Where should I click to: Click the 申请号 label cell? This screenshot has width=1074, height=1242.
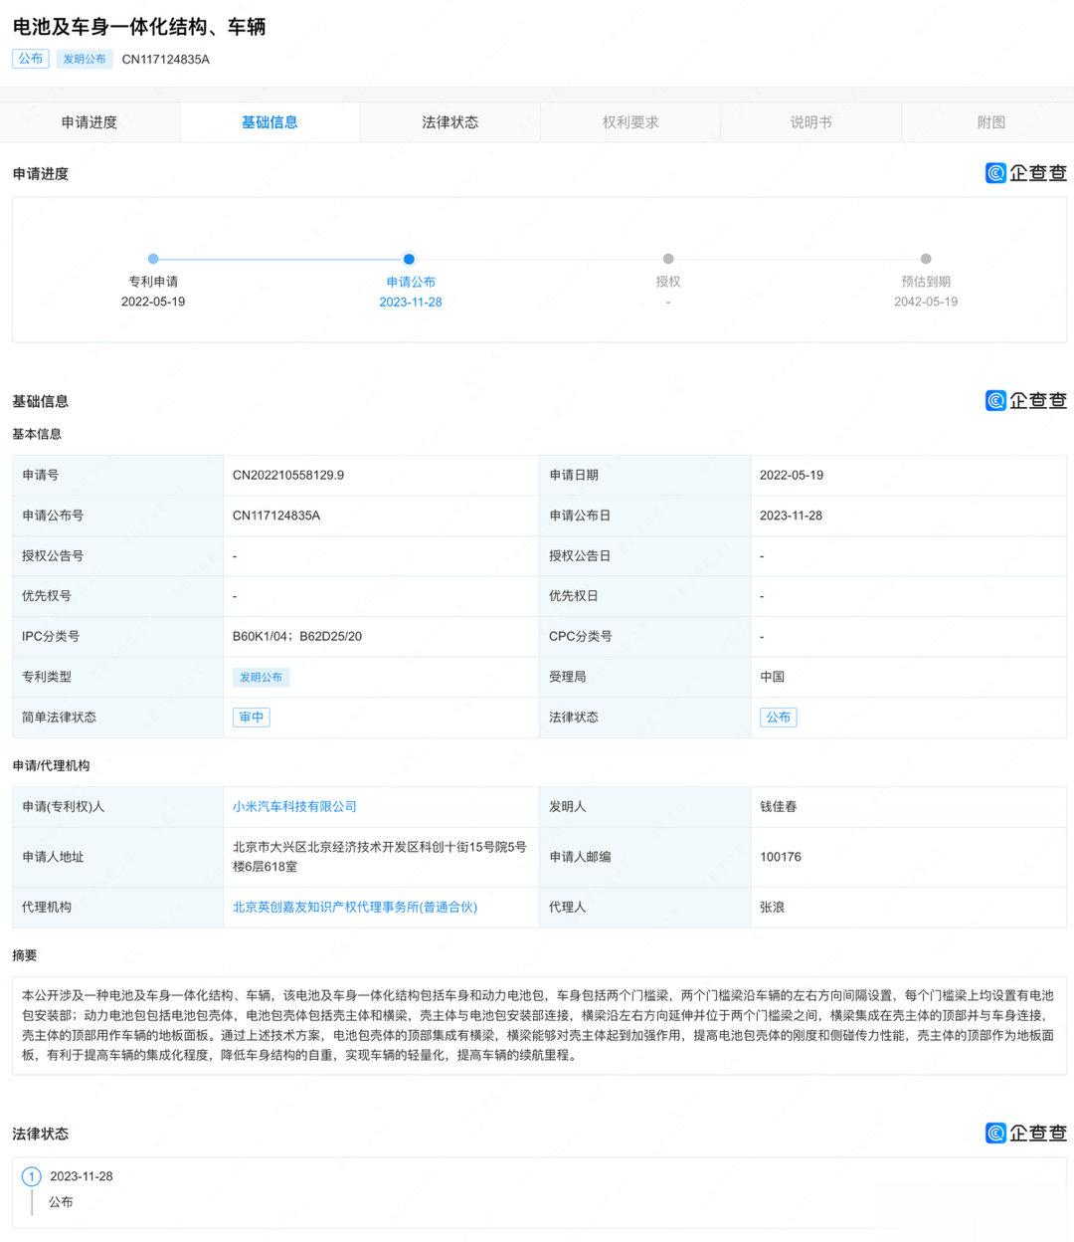pos(117,476)
